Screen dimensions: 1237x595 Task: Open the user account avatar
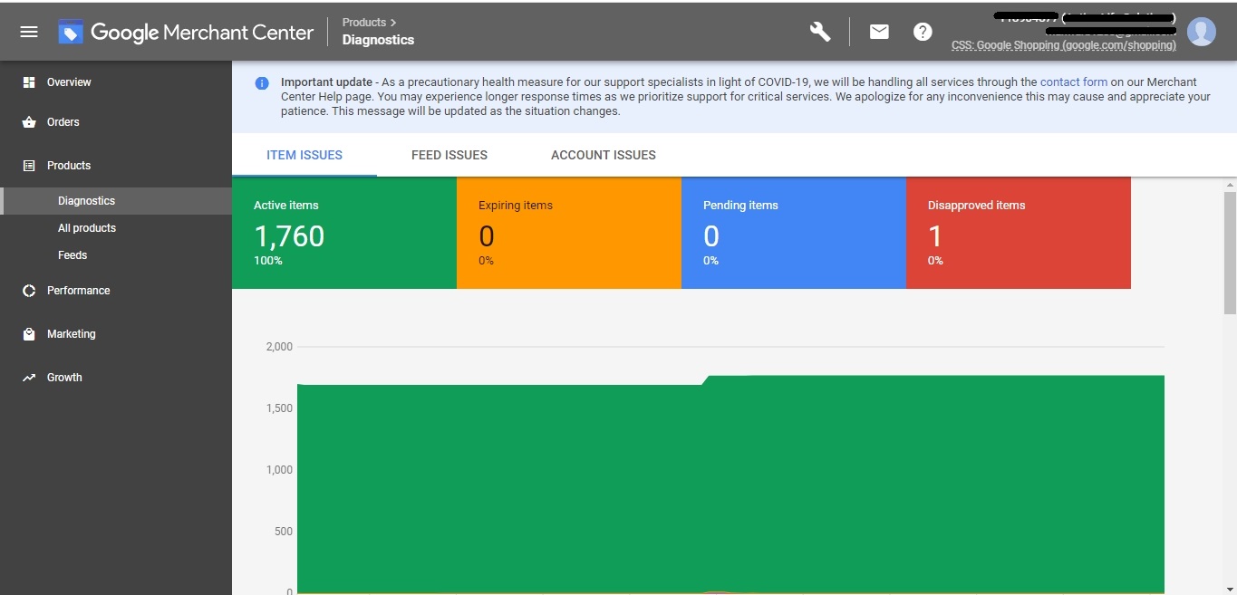click(x=1202, y=32)
